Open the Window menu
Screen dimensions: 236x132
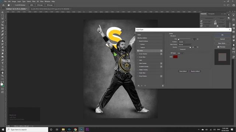point(47,1)
